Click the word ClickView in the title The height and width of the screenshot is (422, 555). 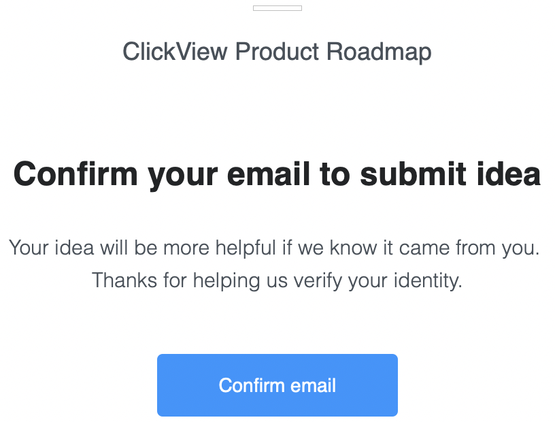(x=175, y=52)
